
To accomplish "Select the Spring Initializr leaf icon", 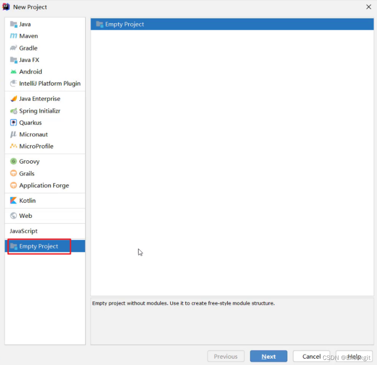I will 13,111.
